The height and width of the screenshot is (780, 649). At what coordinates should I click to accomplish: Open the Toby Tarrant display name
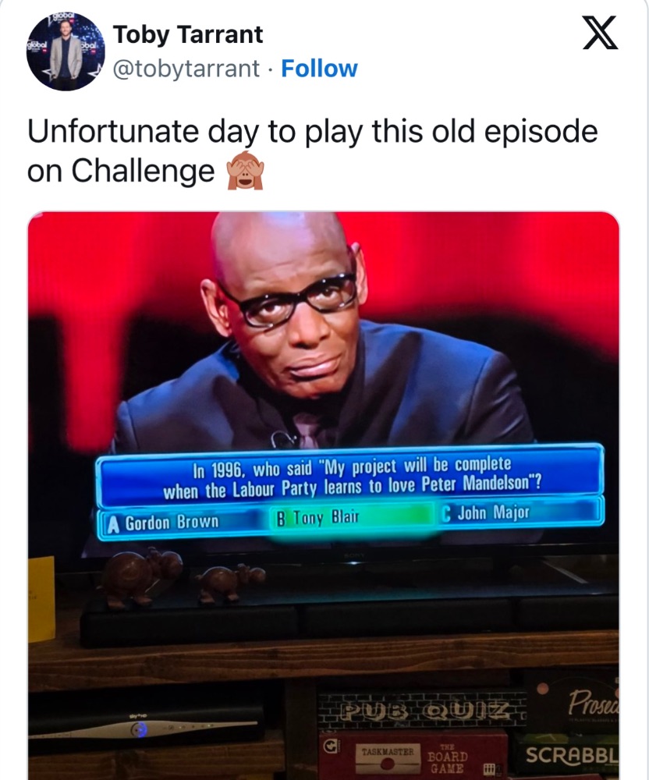coord(188,35)
